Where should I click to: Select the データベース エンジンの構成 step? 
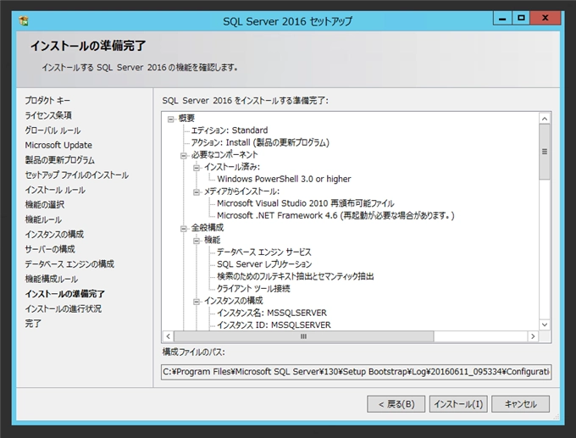[69, 264]
